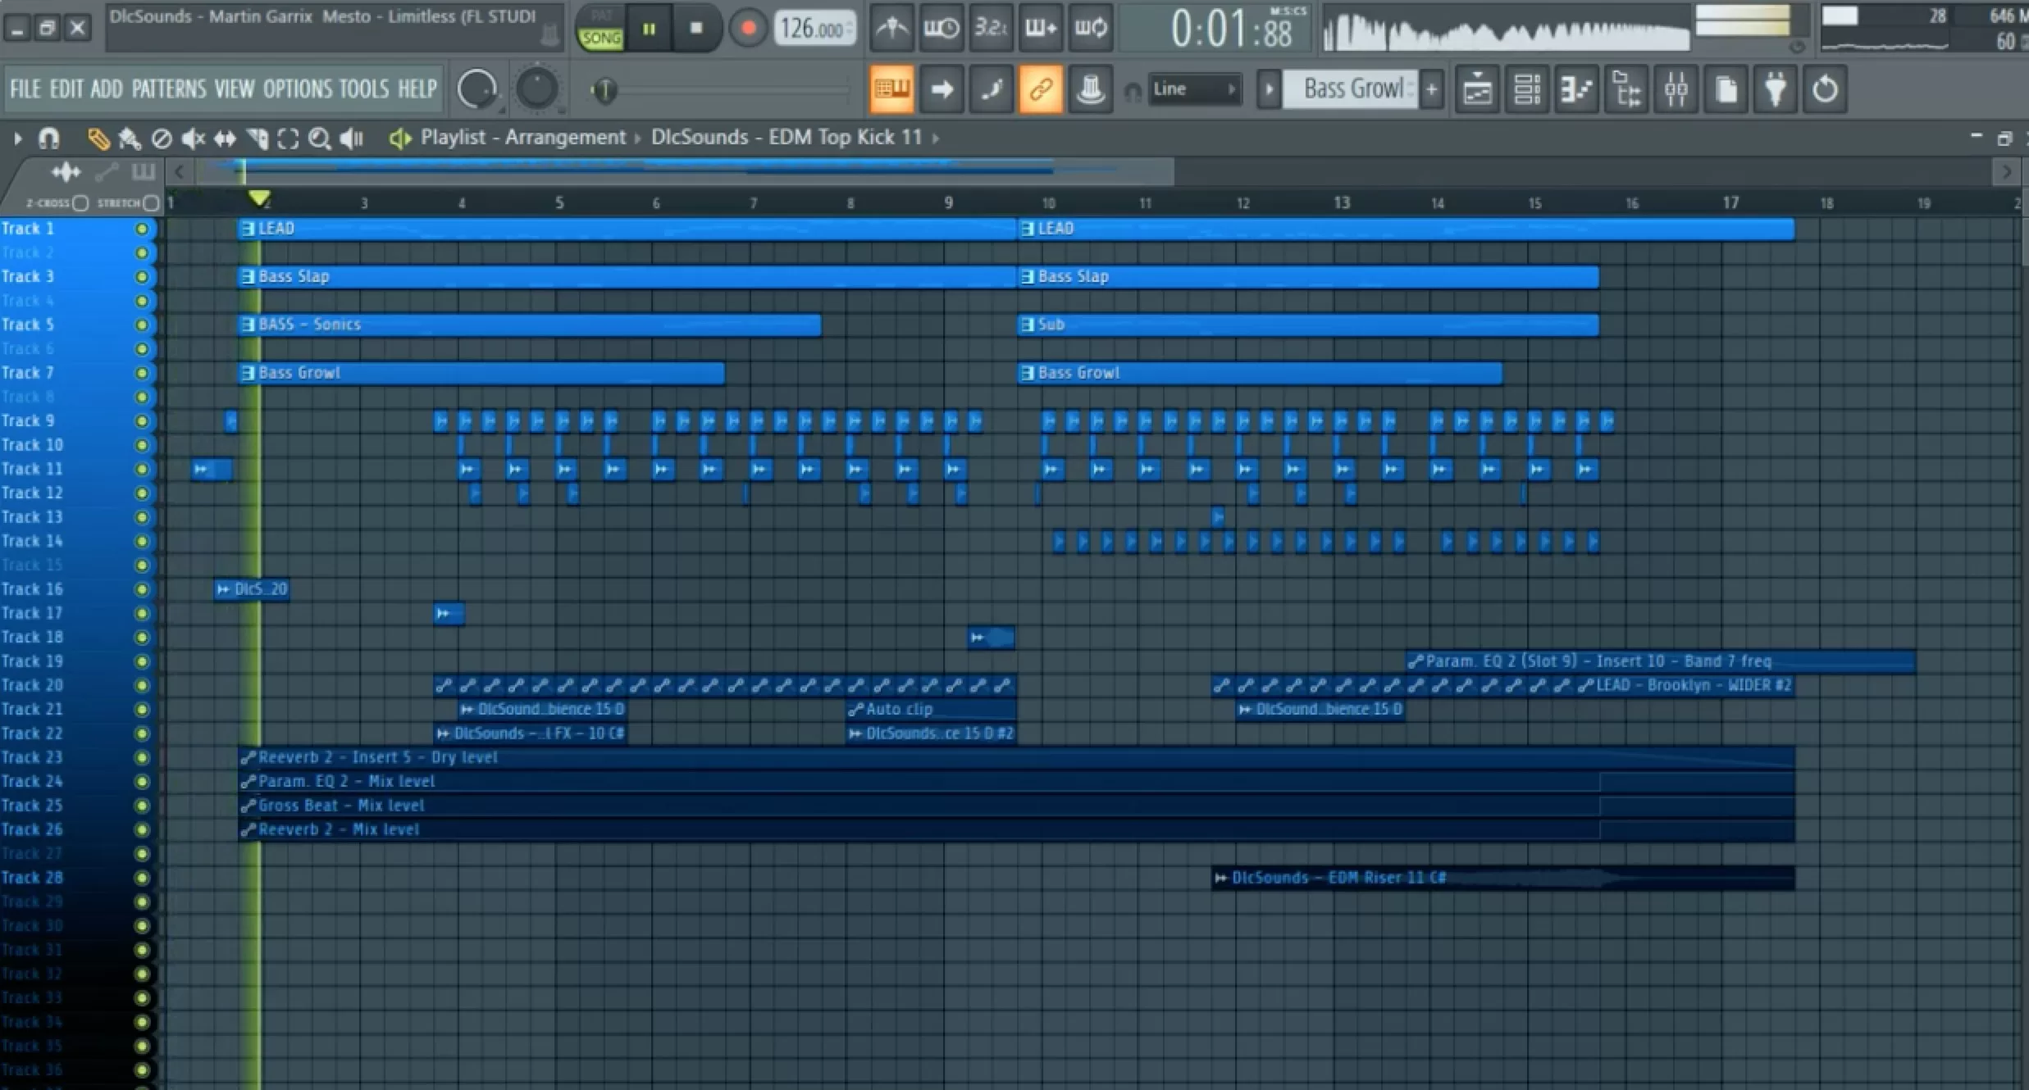Mute Track 1 with its green LED

tap(141, 229)
